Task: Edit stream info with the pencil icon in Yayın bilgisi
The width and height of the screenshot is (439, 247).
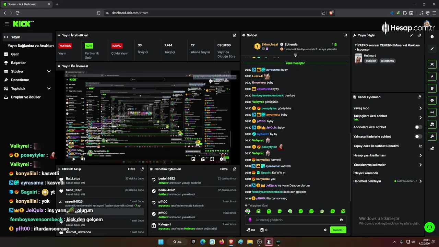Action: 412,35
